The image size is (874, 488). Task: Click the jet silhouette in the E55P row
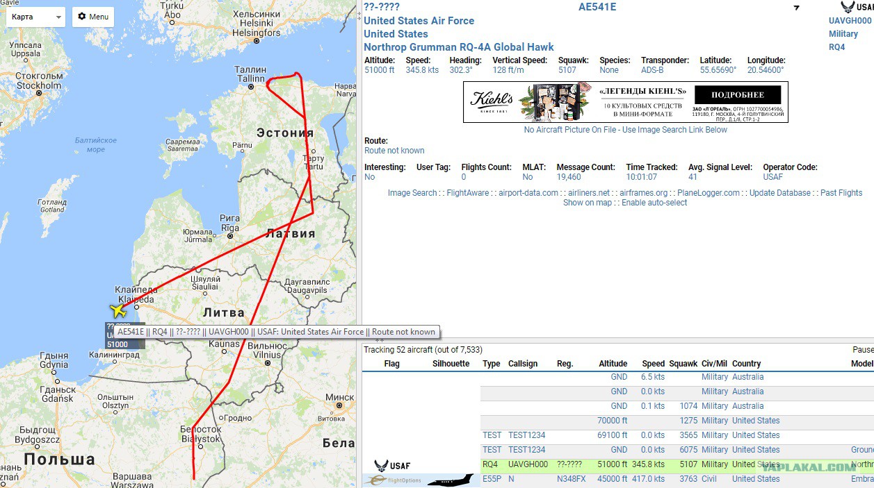[451, 480]
